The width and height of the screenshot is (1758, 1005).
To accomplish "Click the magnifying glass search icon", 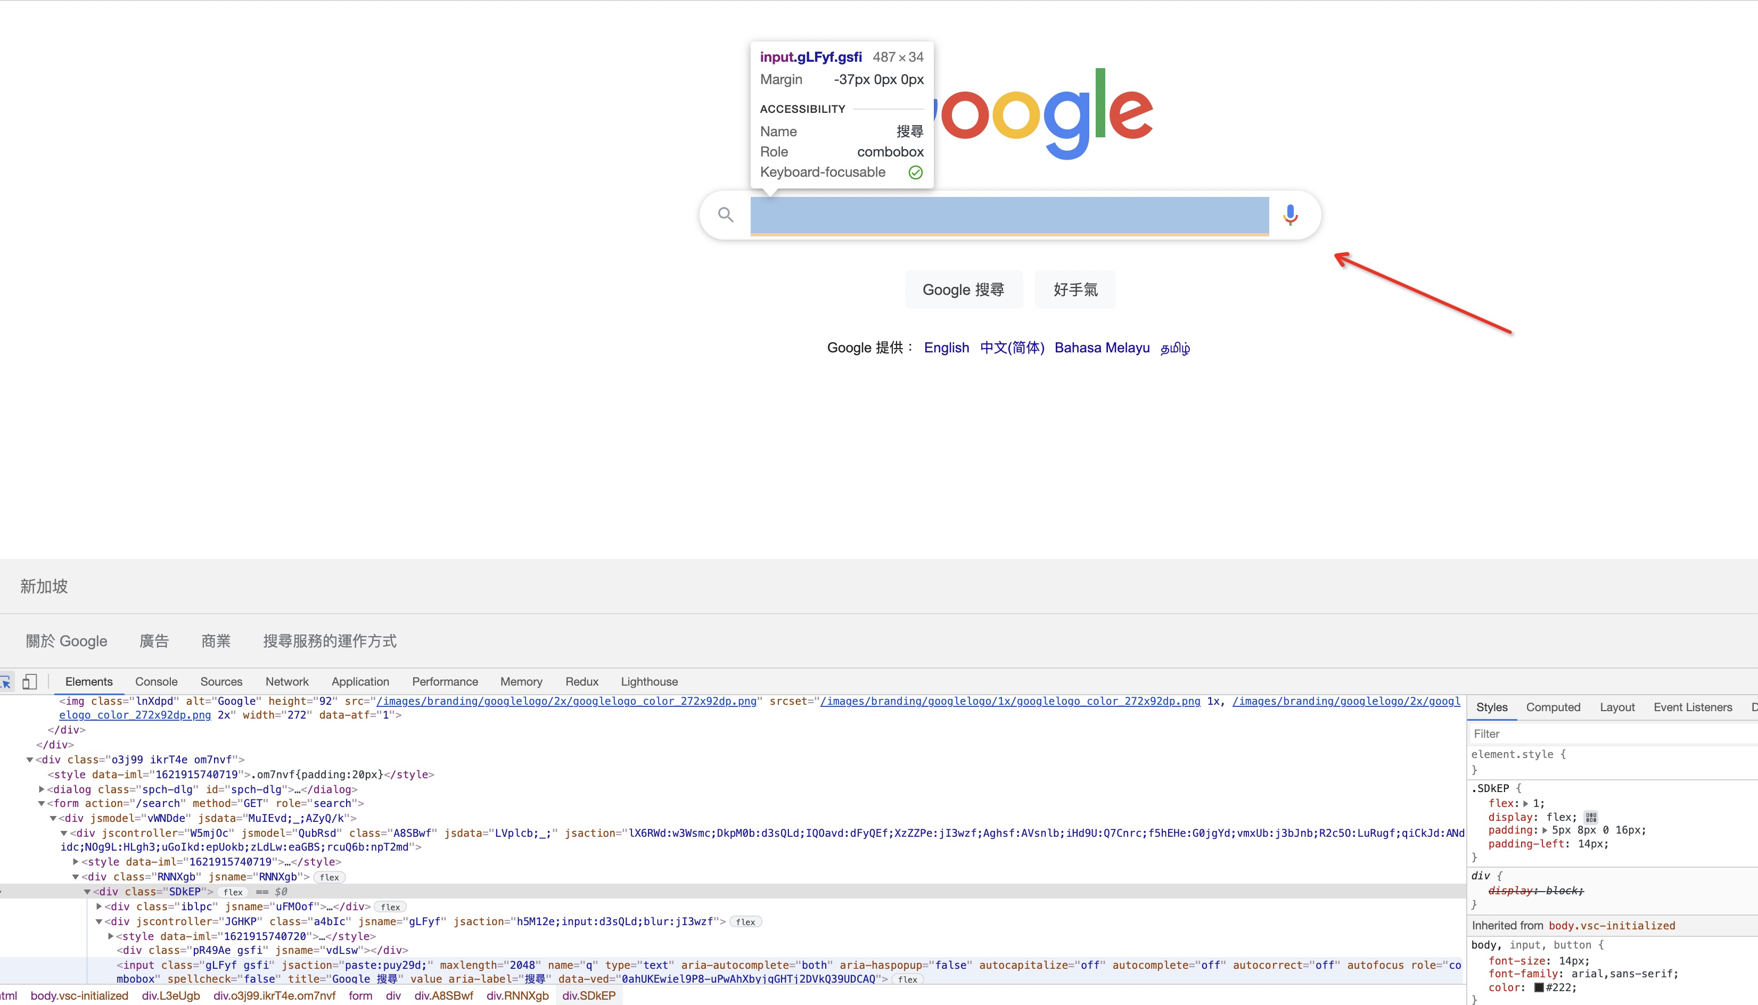I will coord(726,215).
